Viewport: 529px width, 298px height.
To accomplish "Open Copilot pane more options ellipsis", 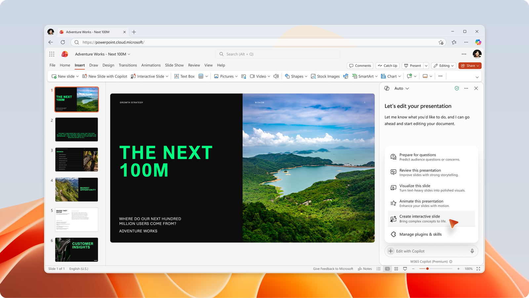I will [x=466, y=88].
